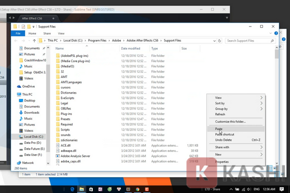290x193 pixels.
Task: Click the Adobe Analysis Server application icon
Action: click(x=58, y=156)
